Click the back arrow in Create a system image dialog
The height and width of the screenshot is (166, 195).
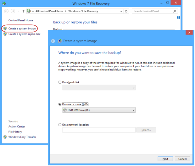click(53, 41)
